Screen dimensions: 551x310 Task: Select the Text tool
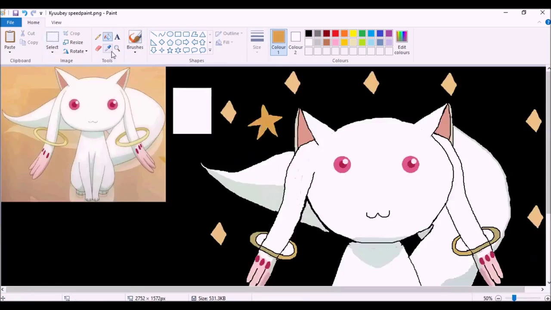click(x=117, y=37)
